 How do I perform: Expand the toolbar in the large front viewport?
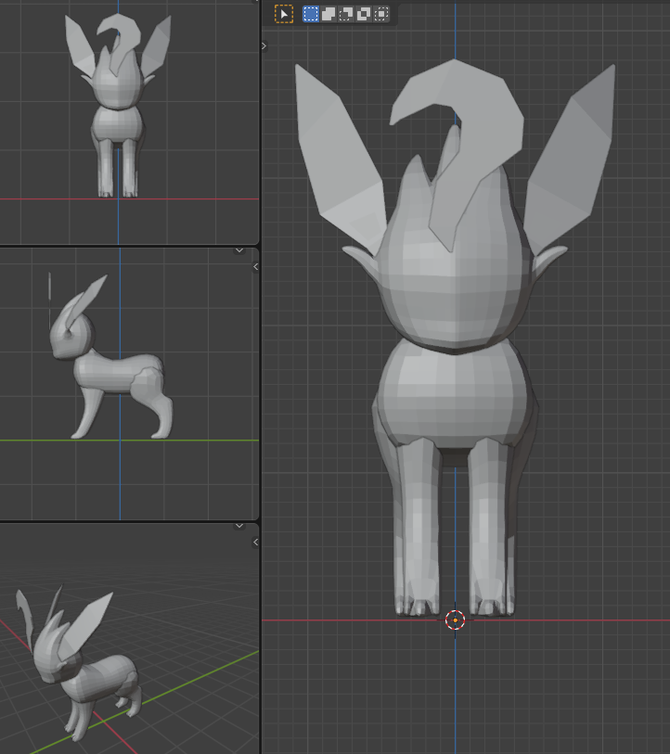point(264,45)
